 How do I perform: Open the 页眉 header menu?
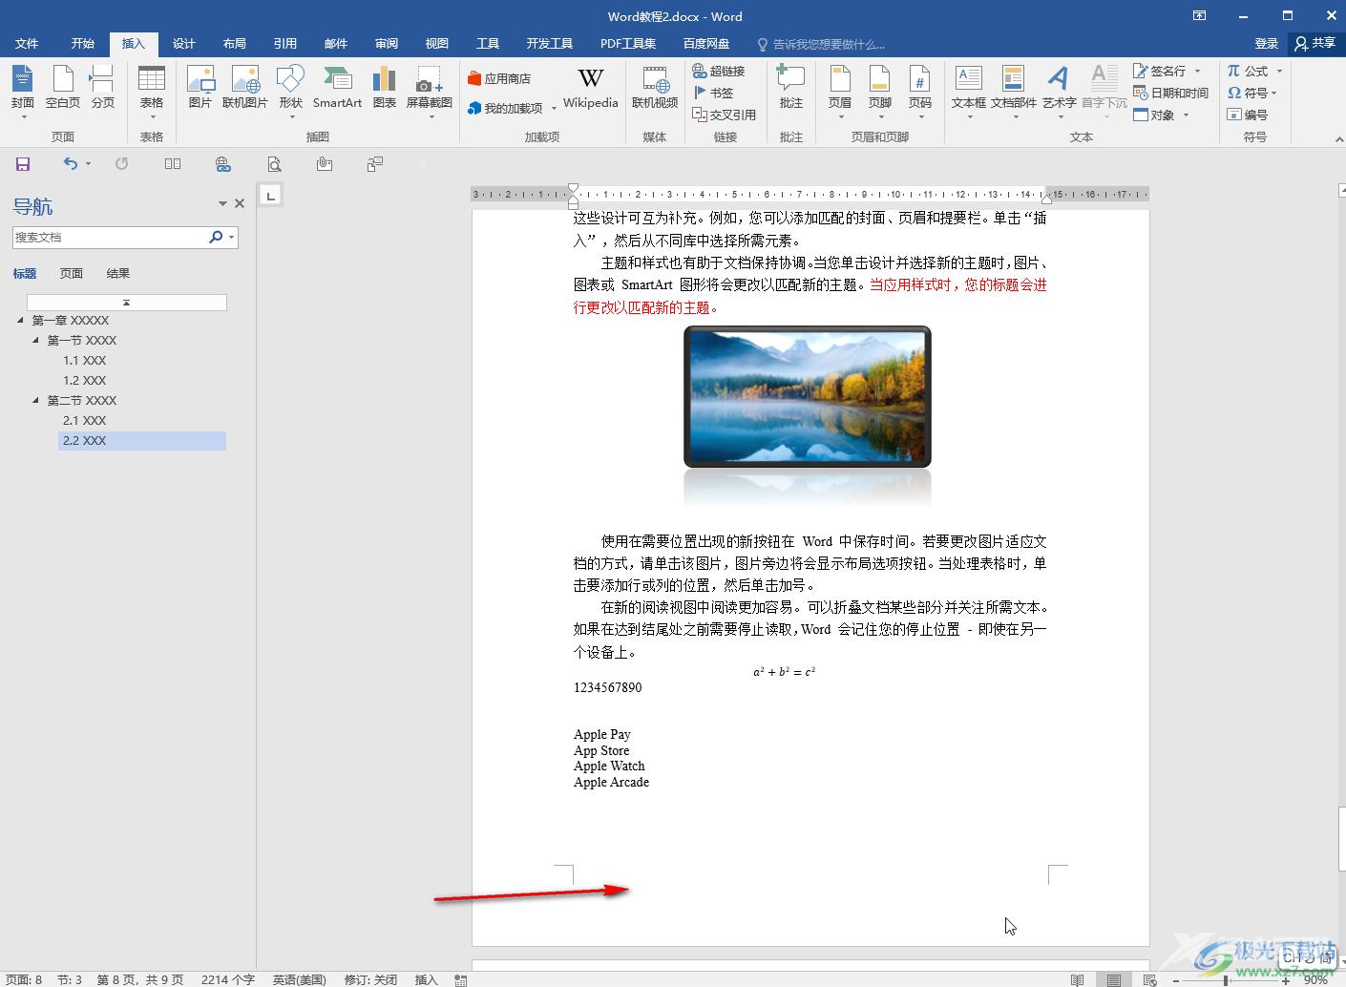coord(840,92)
